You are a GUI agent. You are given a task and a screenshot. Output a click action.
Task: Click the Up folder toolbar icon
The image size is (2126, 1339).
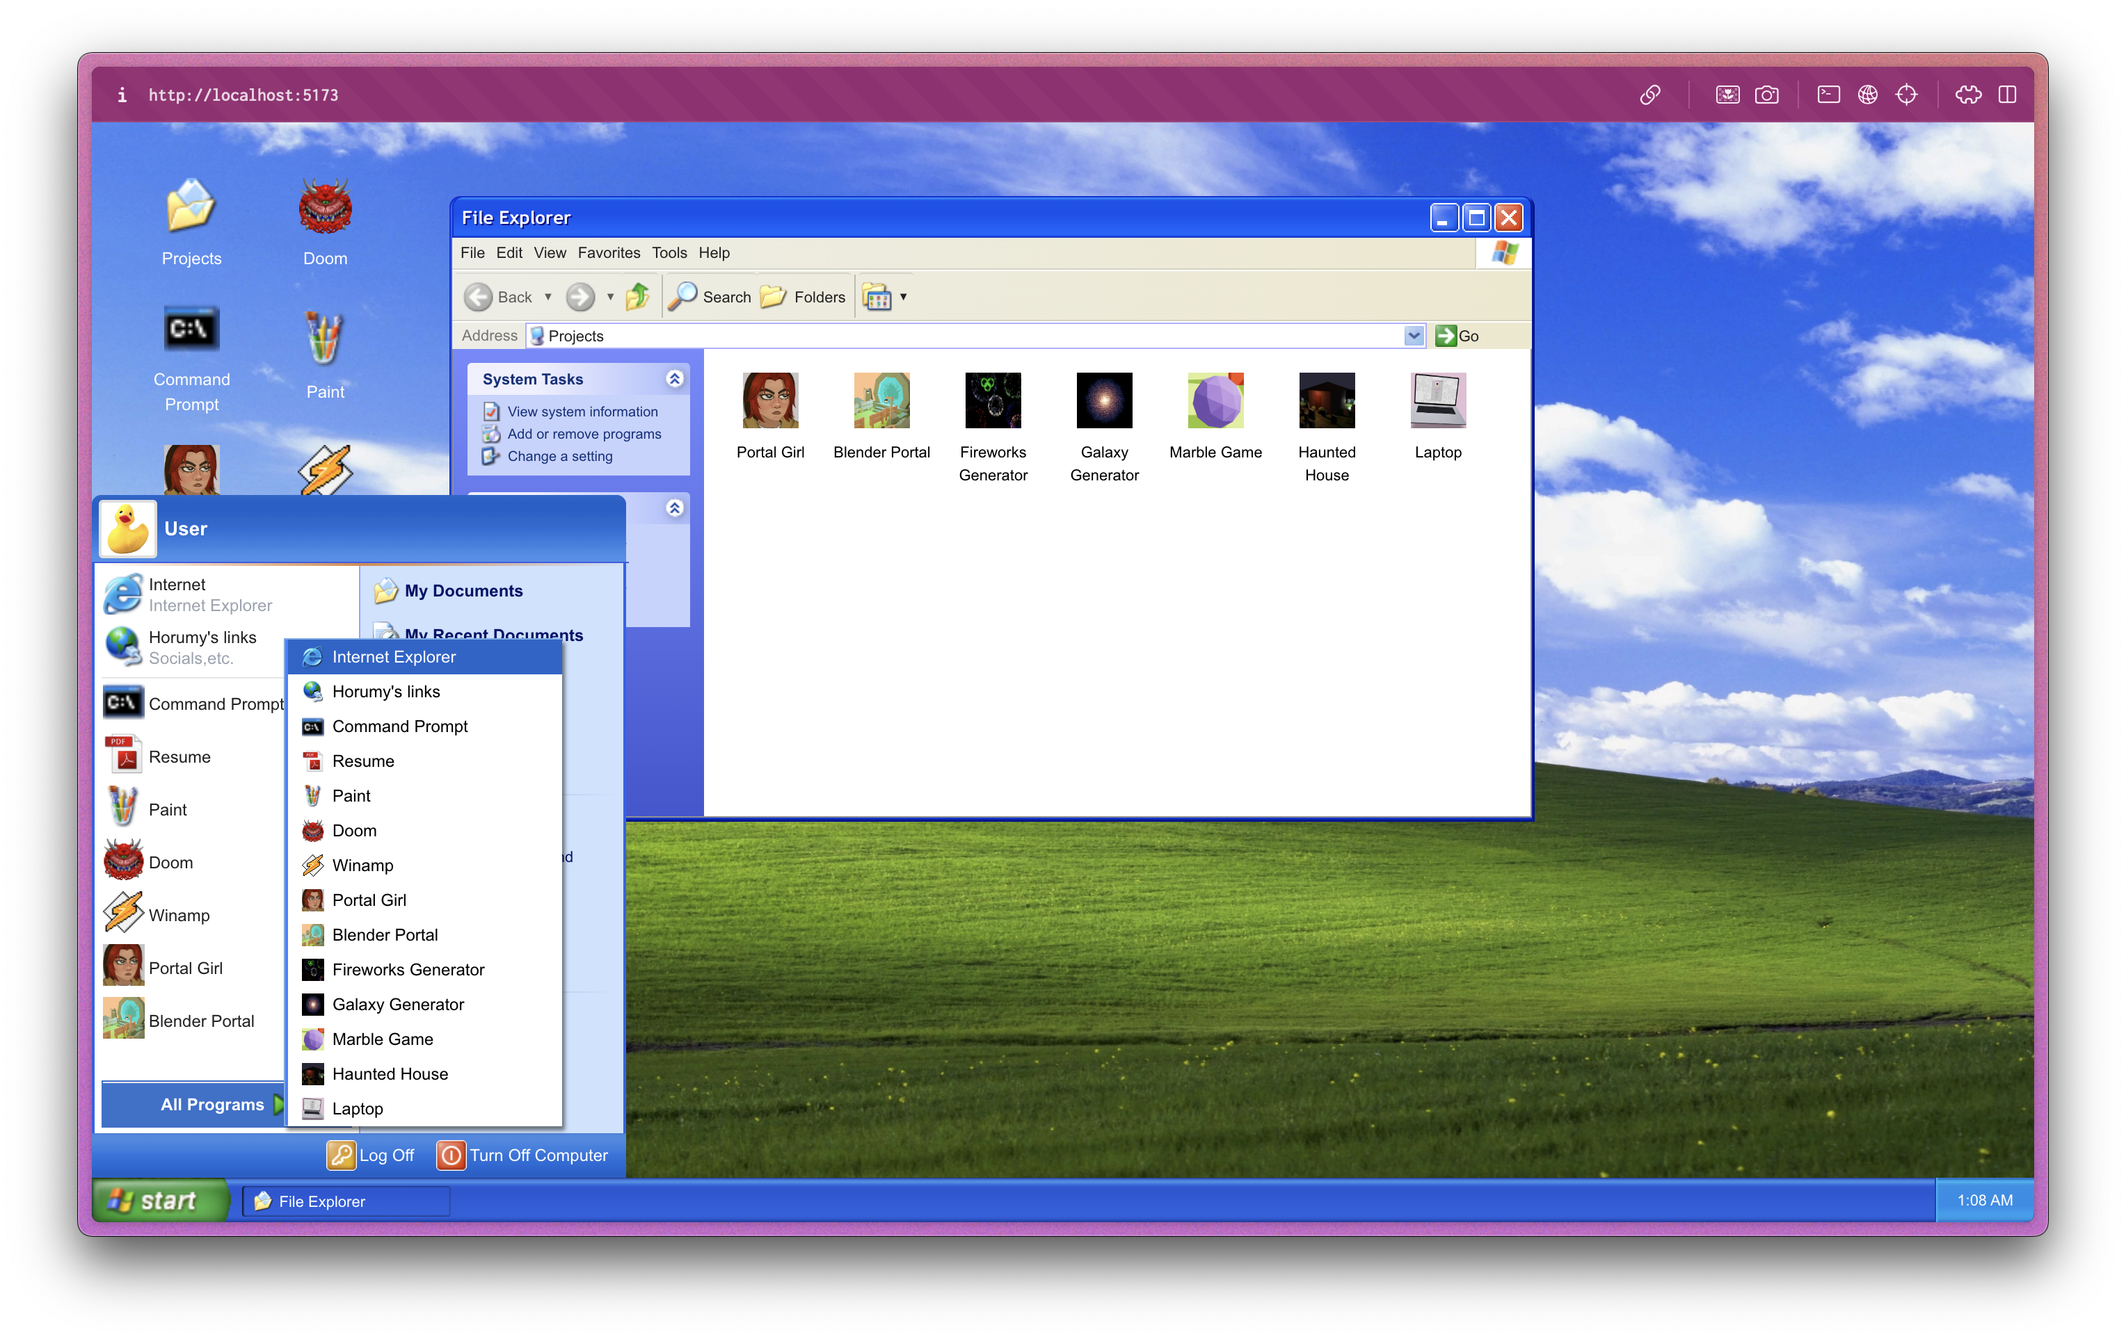pos(637,296)
